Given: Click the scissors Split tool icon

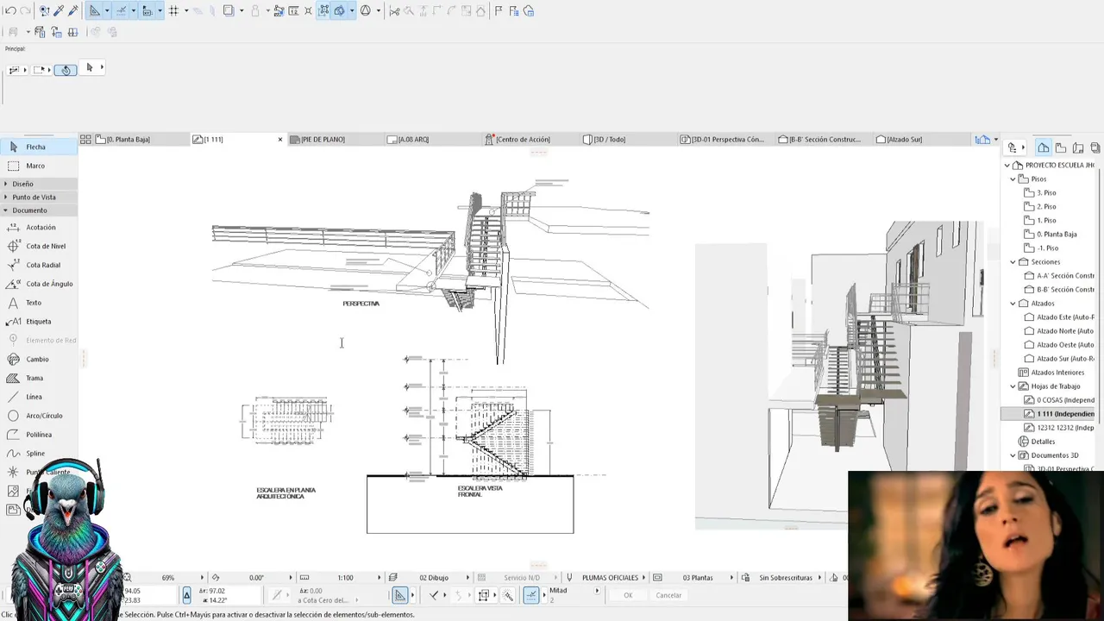Looking at the screenshot, I should (x=394, y=11).
